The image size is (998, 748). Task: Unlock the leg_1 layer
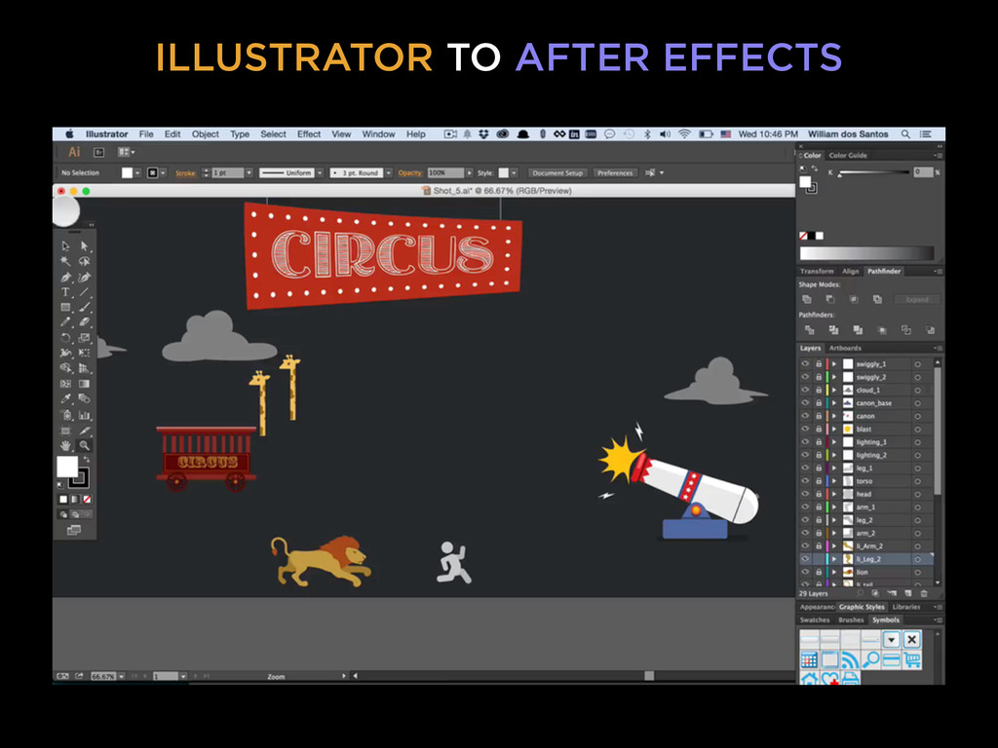[x=819, y=468]
